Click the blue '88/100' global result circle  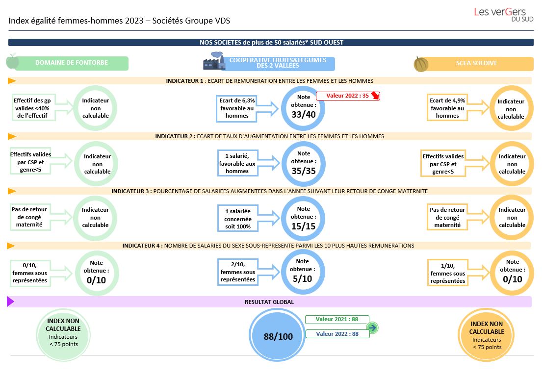click(278, 335)
